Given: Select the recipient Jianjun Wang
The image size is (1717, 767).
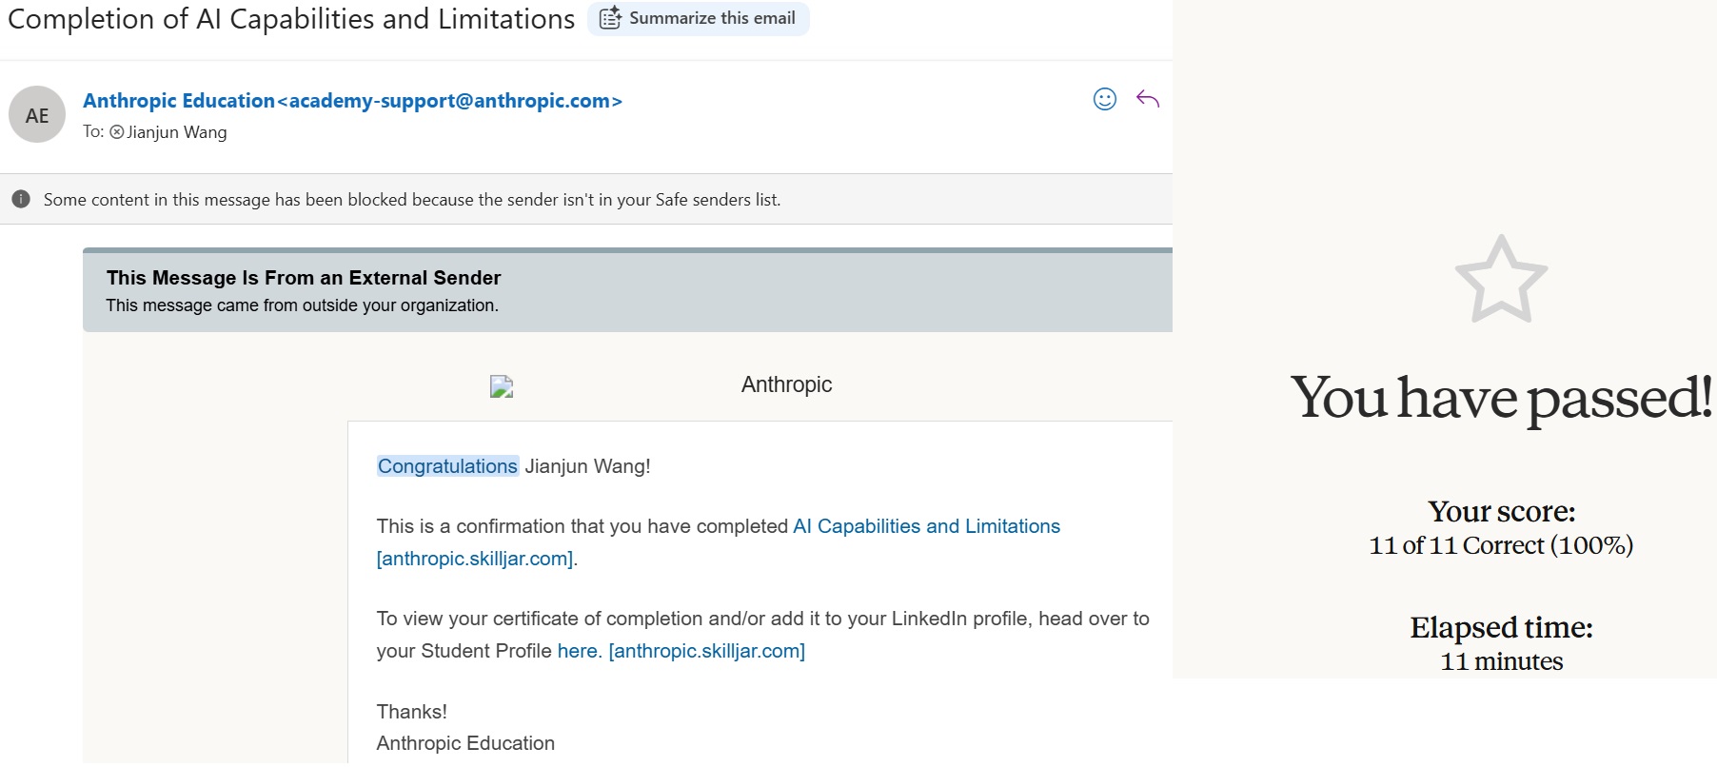Looking at the screenshot, I should 177,132.
